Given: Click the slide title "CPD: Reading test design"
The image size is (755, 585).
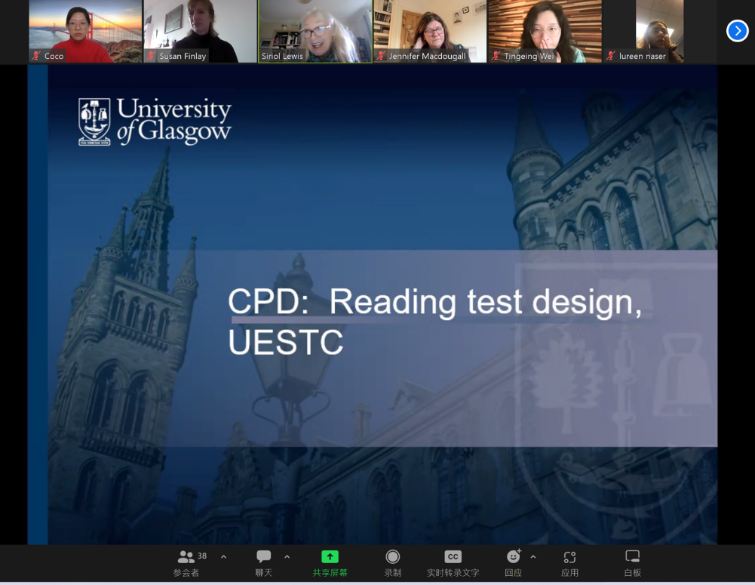Looking at the screenshot, I should tap(434, 302).
